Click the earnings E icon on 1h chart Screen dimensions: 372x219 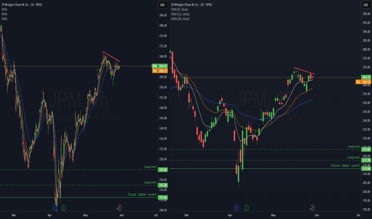coord(63,208)
